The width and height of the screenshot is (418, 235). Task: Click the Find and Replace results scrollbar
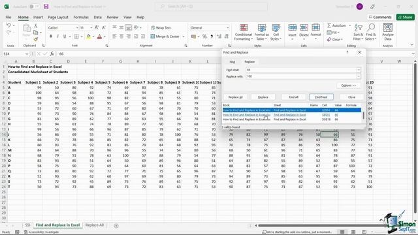click(363, 116)
